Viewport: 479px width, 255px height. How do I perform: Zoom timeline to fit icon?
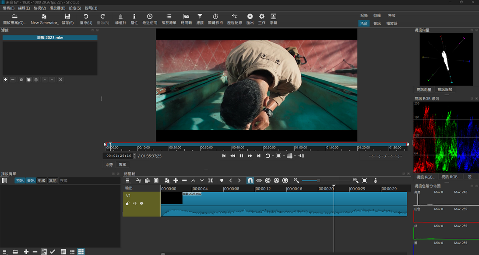tap(364, 181)
